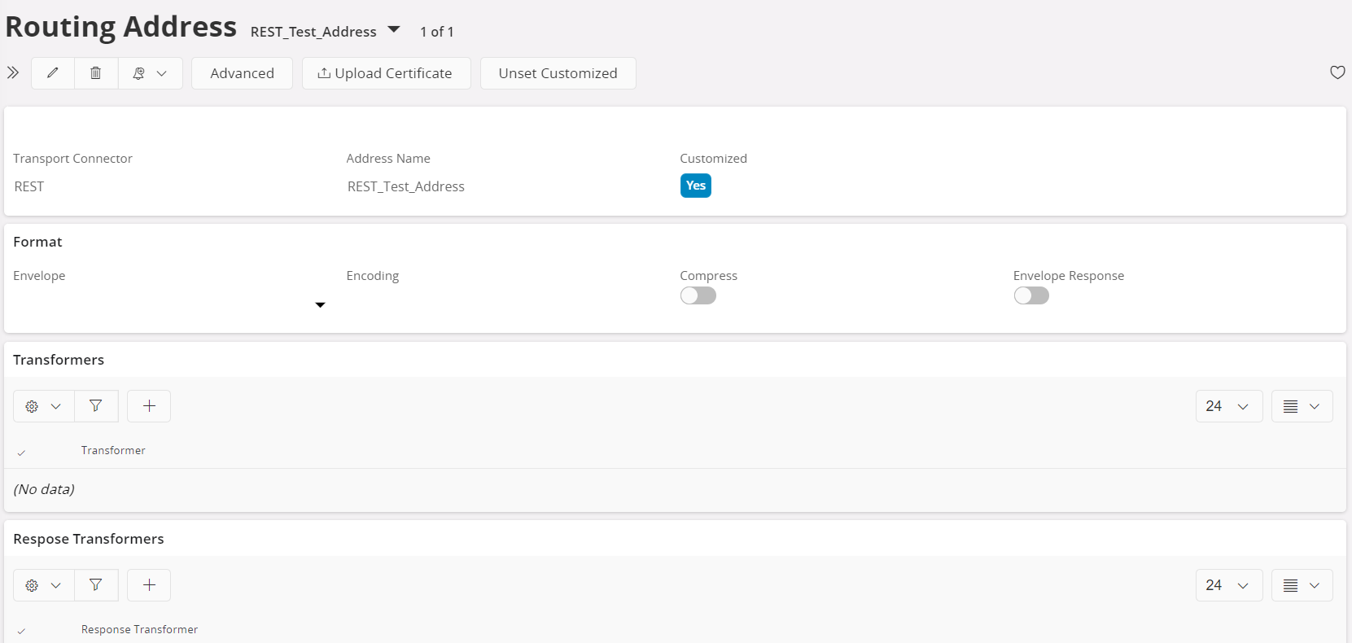Click the Upload Certificate button
The height and width of the screenshot is (643, 1352).
[386, 73]
